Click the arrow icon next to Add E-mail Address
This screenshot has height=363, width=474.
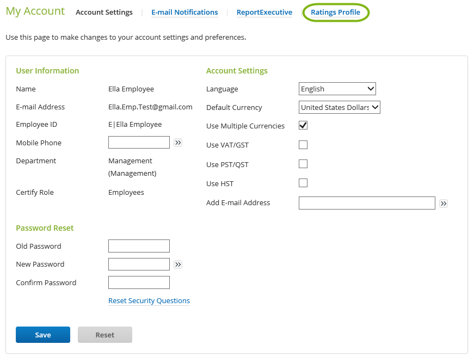click(x=444, y=204)
